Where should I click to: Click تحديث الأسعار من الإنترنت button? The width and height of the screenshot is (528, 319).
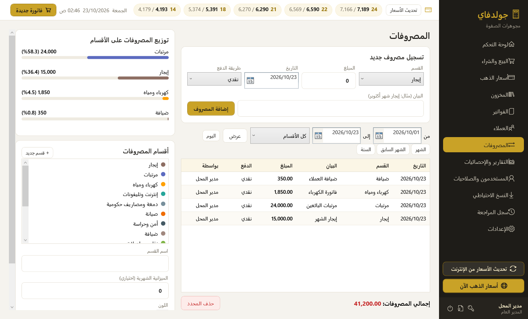(484, 269)
